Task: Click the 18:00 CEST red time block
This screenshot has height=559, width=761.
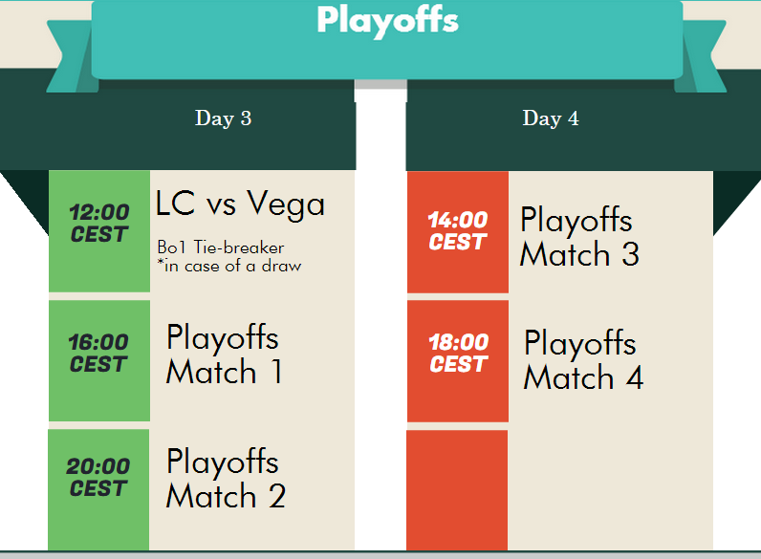Action: tap(458, 361)
